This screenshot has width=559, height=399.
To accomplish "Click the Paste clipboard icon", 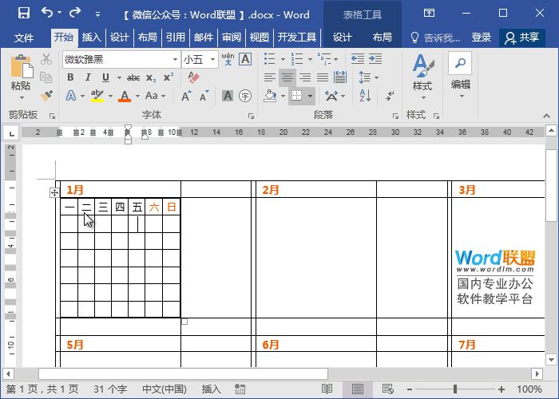I will tap(22, 67).
